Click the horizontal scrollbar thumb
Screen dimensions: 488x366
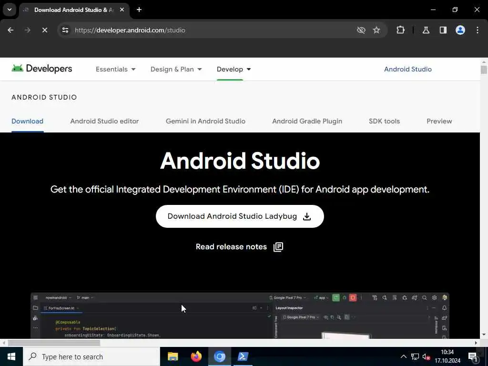[54, 343]
